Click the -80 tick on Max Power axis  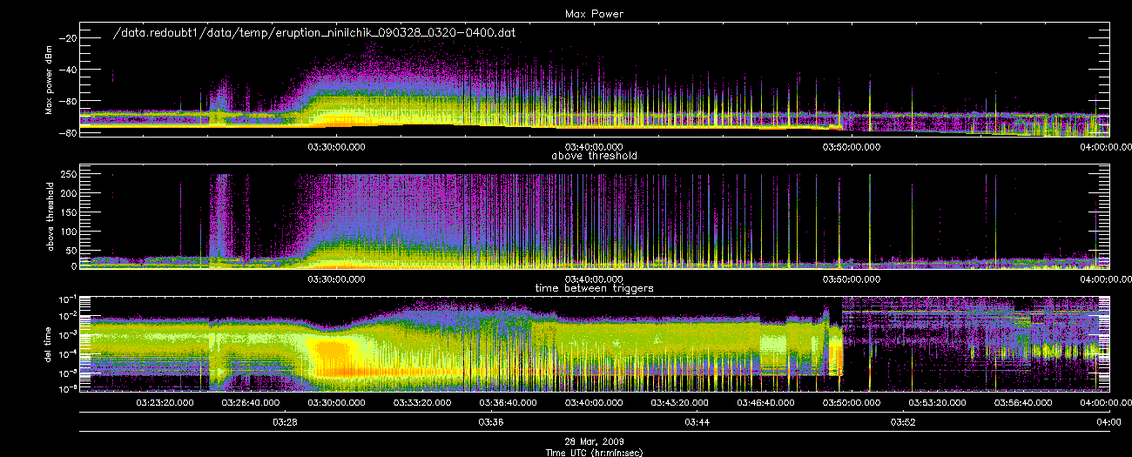tap(67, 133)
